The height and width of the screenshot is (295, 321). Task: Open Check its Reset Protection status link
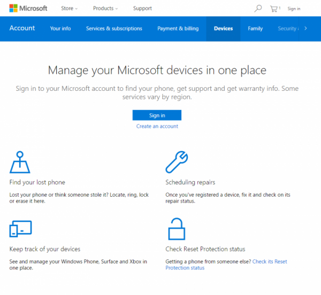226,265
